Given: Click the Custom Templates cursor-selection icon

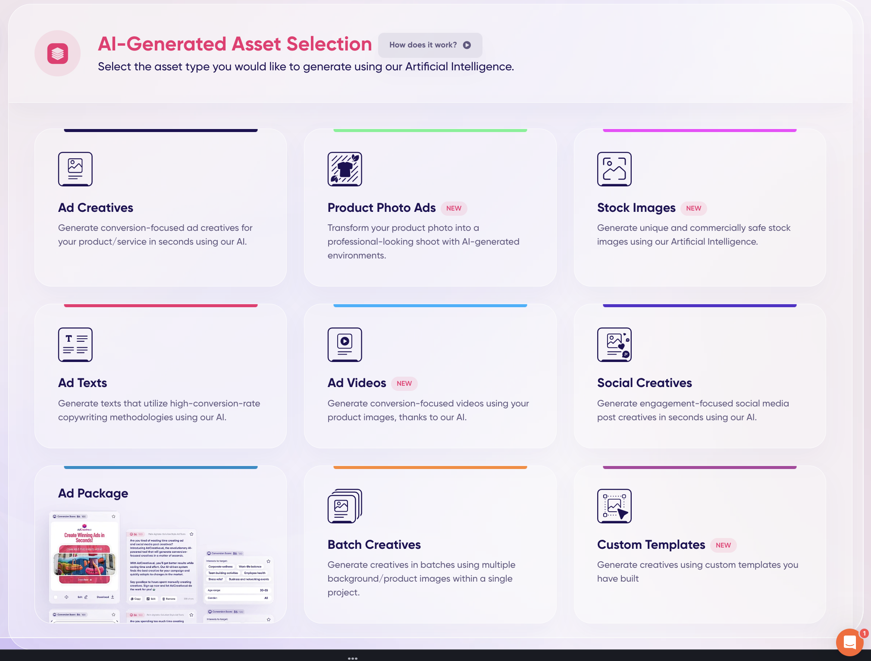Looking at the screenshot, I should (614, 506).
